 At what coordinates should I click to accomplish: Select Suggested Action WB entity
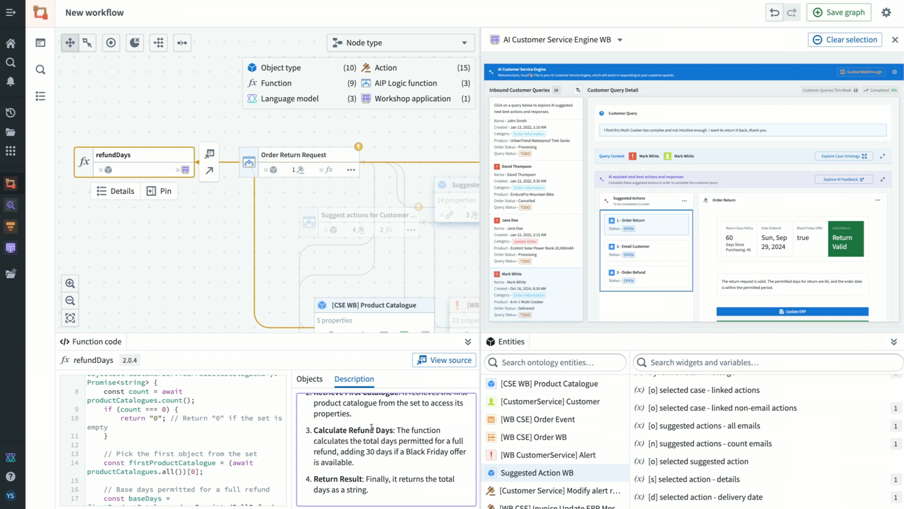pyautogui.click(x=536, y=473)
